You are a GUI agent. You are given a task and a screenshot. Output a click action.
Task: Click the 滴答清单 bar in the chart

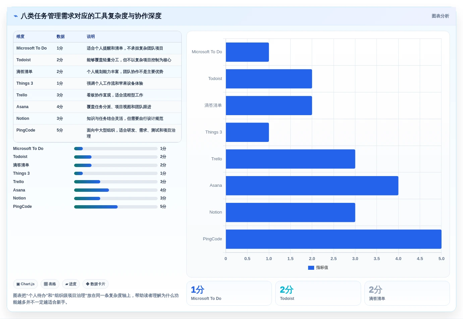pyautogui.click(x=269, y=106)
